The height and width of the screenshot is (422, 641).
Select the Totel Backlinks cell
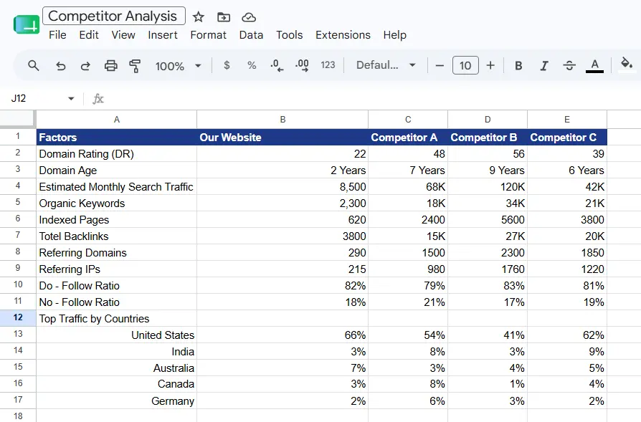click(x=116, y=236)
